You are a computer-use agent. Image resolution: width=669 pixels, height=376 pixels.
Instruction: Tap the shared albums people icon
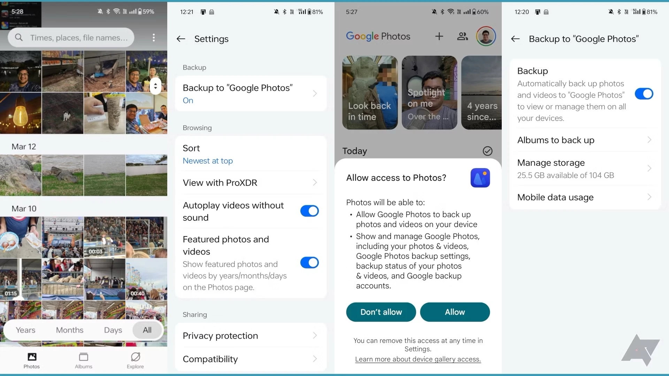462,37
